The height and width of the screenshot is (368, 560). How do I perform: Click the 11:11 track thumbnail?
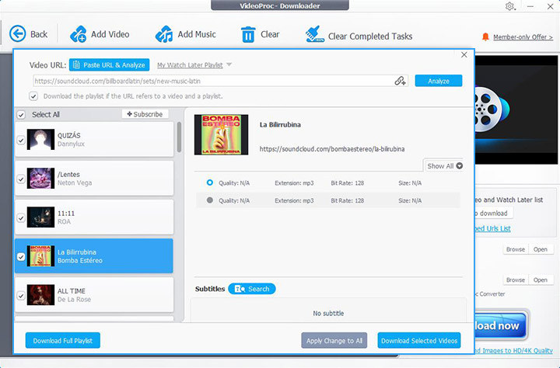point(40,217)
